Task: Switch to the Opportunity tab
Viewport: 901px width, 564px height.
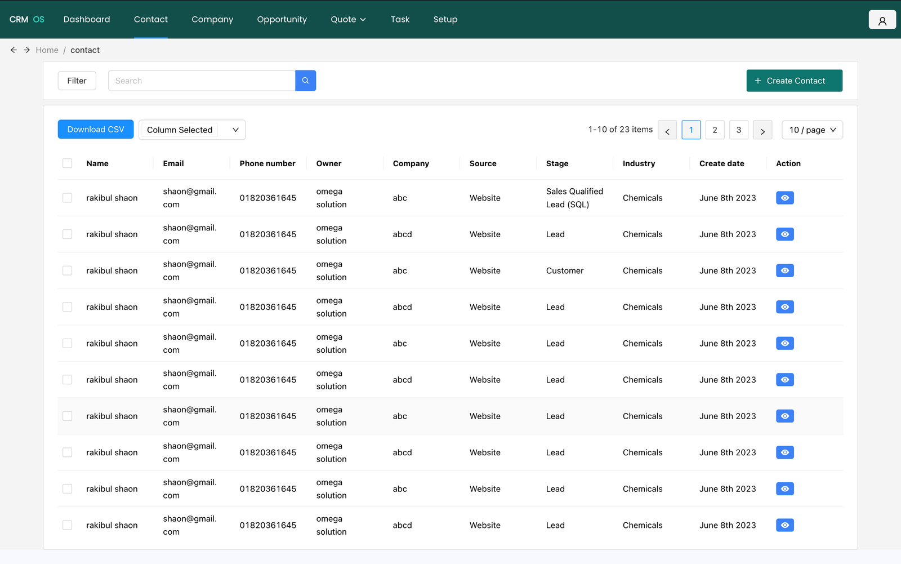Action: [282, 20]
